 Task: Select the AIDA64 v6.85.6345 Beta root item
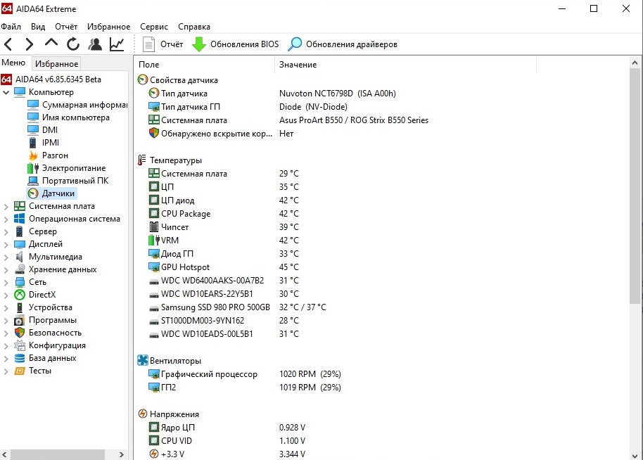point(51,79)
